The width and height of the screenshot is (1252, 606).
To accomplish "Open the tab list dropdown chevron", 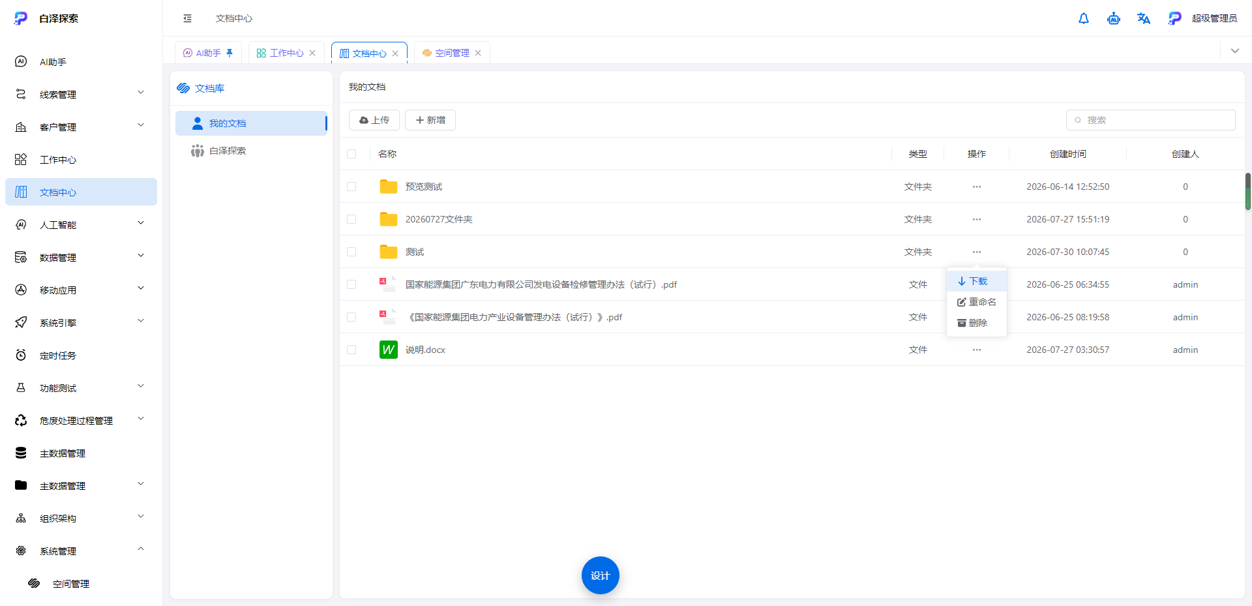I will click(1235, 51).
